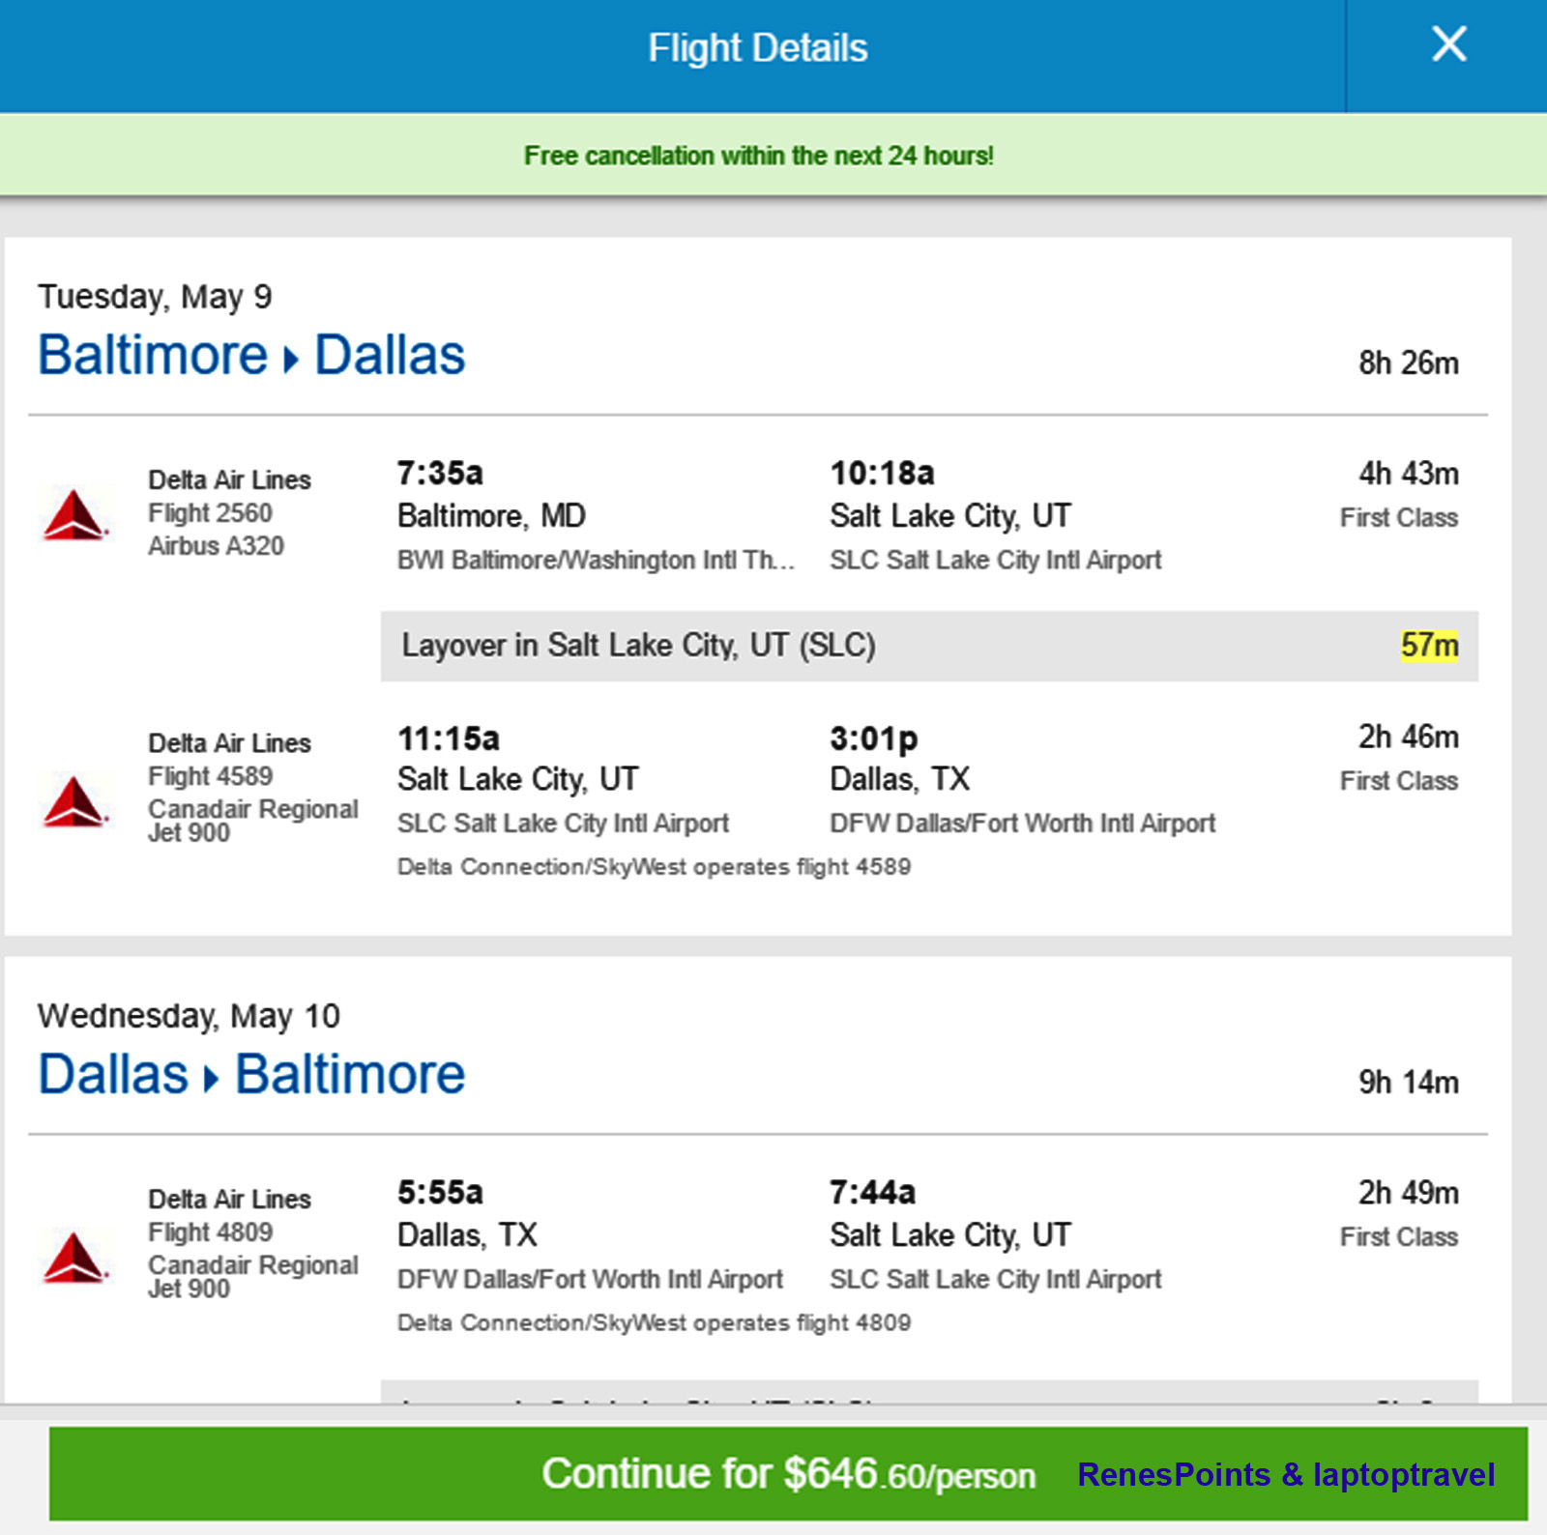
Task: Click the 5:55a Dallas departure time
Action: coord(440,1192)
